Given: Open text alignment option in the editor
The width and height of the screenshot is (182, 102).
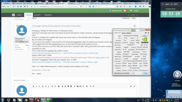Looking at the screenshot, I should [59, 86].
